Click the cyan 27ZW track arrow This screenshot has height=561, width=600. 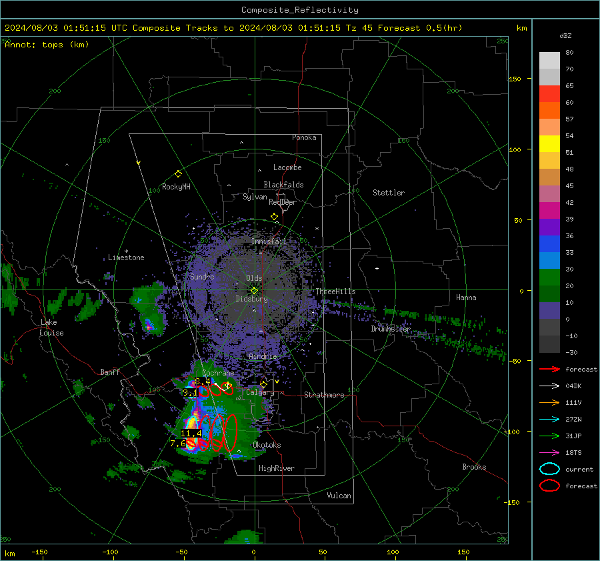pos(549,420)
